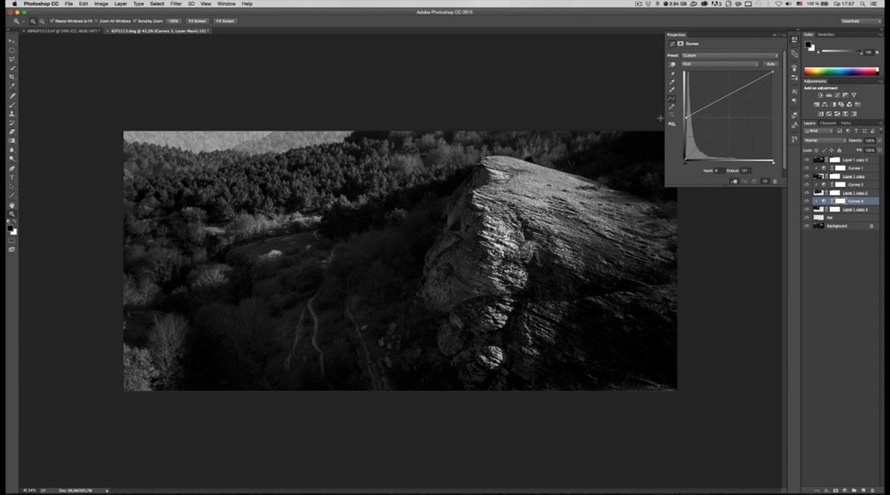Screen dimensions: 890x495
Task: Open the Layer menu
Action: pyautogui.click(x=120, y=4)
